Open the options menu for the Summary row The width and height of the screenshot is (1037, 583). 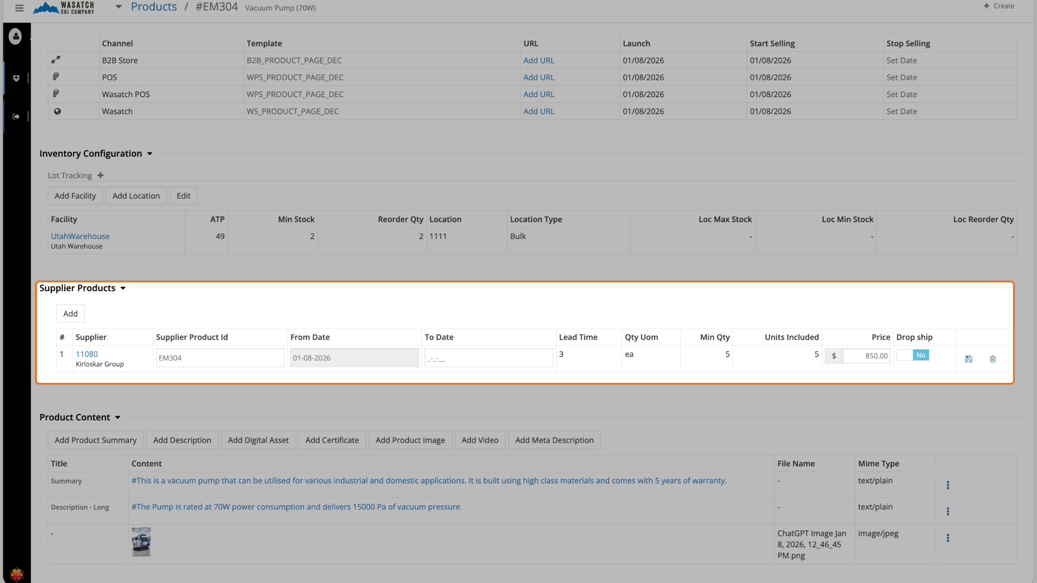point(948,485)
